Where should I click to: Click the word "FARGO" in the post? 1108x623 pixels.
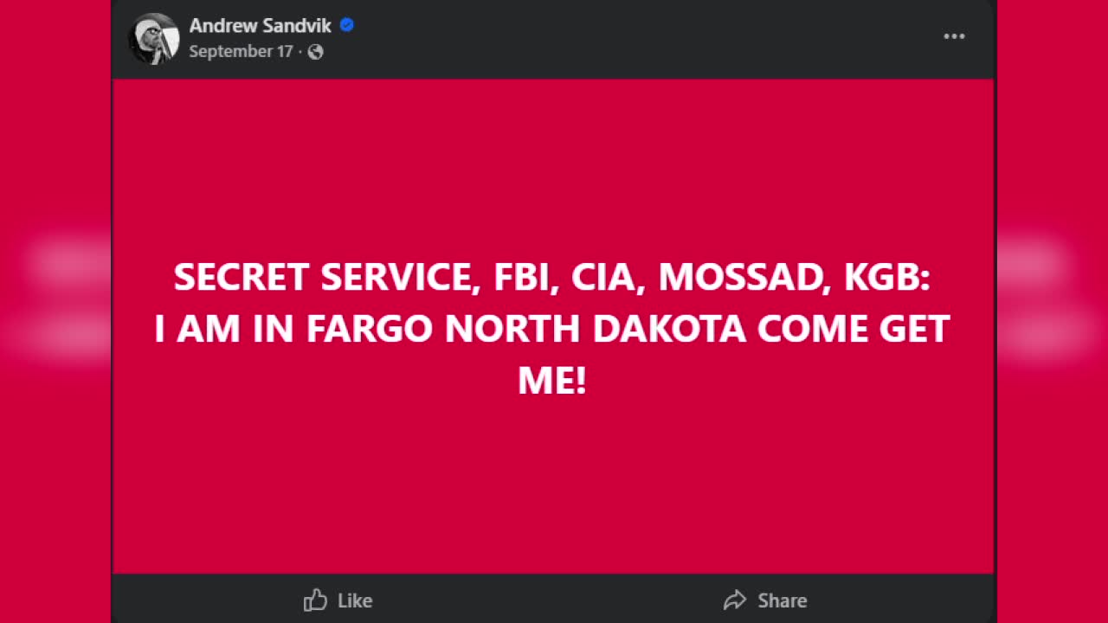point(370,330)
